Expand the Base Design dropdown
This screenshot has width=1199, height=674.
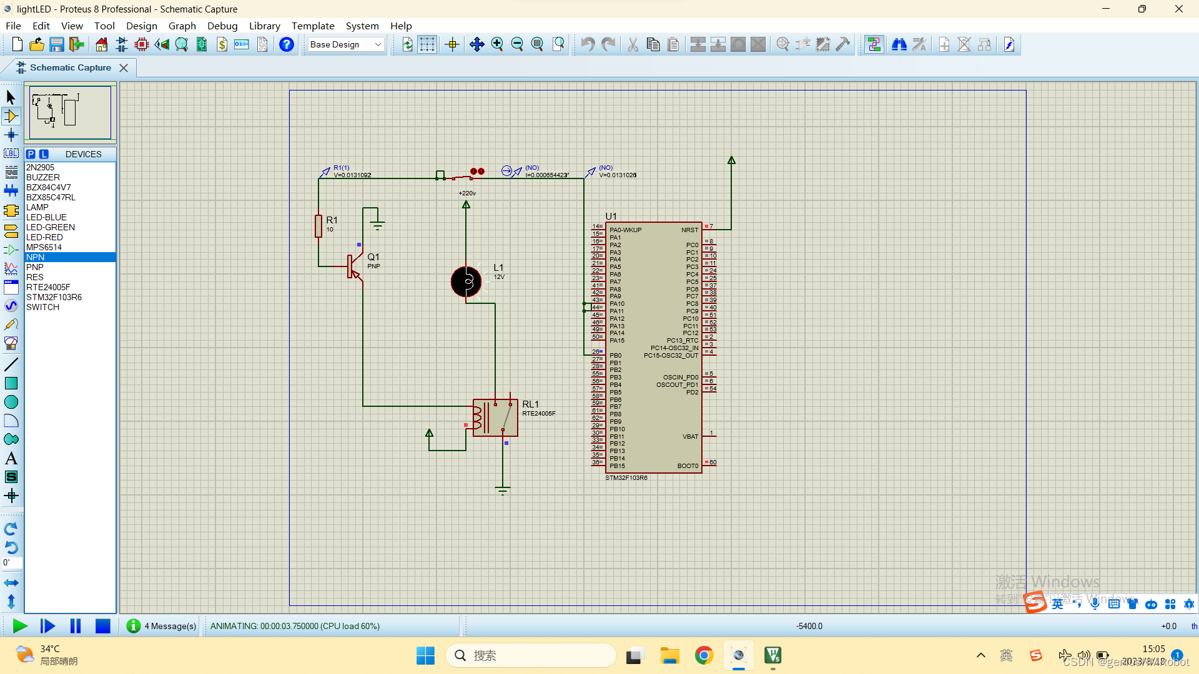click(x=378, y=44)
